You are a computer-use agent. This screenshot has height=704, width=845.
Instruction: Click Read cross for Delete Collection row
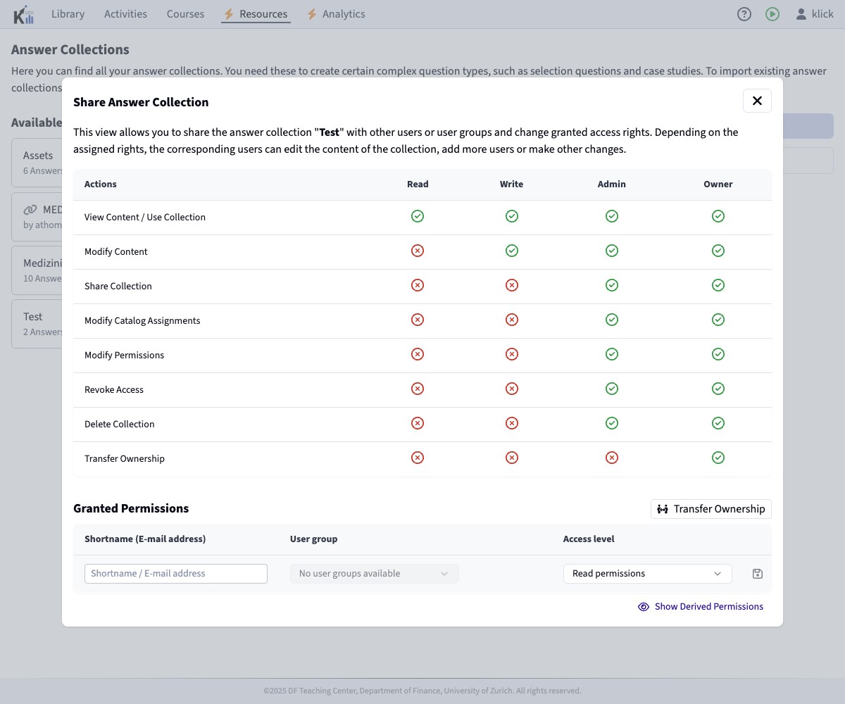(x=418, y=423)
